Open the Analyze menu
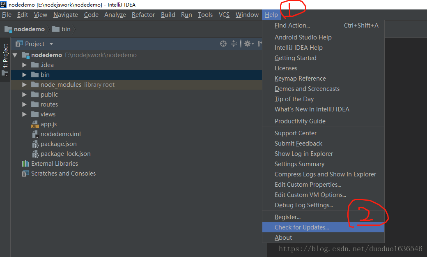 (115, 15)
